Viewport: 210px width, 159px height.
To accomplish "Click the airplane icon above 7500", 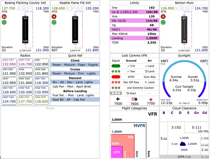I will (118, 99).
